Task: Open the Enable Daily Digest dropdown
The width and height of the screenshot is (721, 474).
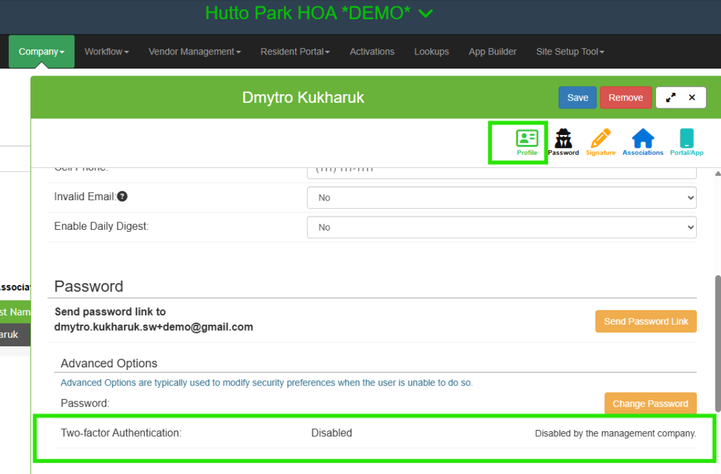Action: click(501, 227)
